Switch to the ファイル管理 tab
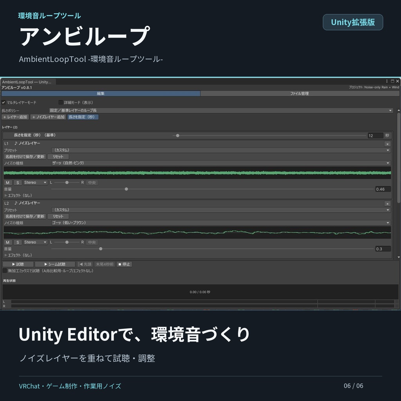401x401 pixels. 300,93
